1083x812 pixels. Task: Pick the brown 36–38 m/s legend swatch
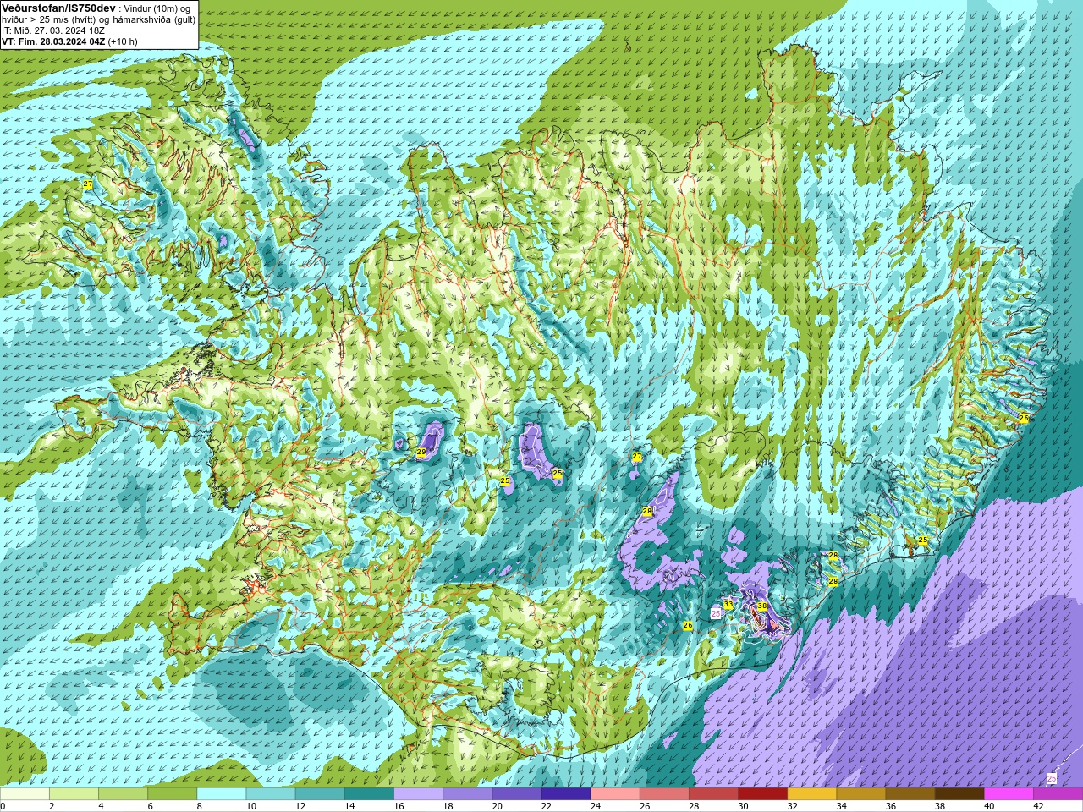tap(910, 794)
